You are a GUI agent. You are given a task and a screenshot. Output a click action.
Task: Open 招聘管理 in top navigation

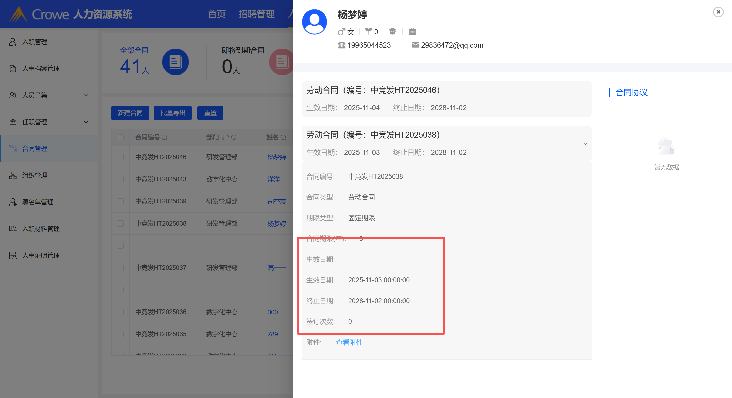(x=256, y=14)
